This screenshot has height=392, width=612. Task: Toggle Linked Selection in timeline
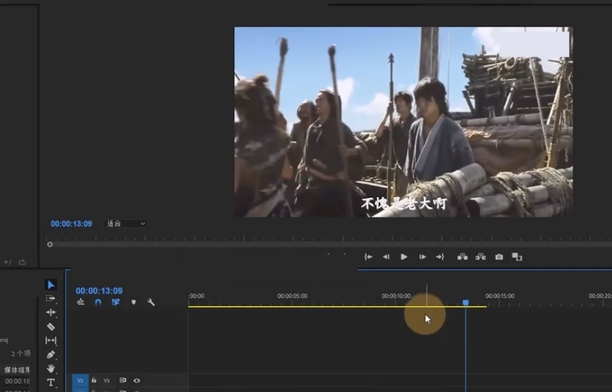[x=115, y=302]
